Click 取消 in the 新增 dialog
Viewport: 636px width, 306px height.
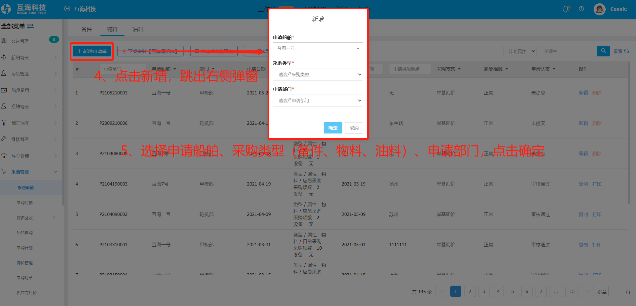(354, 128)
